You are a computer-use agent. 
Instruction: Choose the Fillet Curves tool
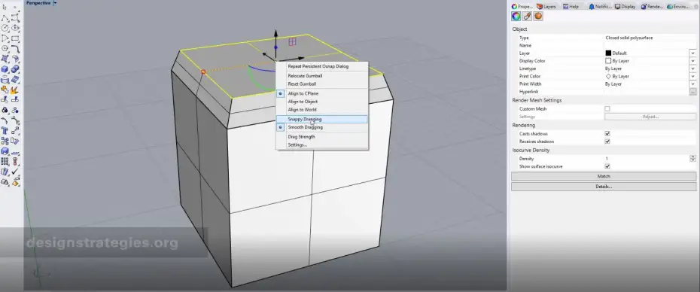click(15, 48)
